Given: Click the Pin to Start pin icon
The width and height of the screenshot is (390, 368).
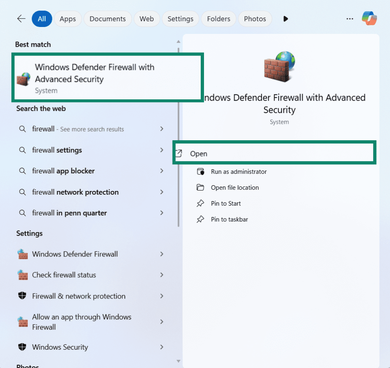Looking at the screenshot, I should (x=200, y=204).
